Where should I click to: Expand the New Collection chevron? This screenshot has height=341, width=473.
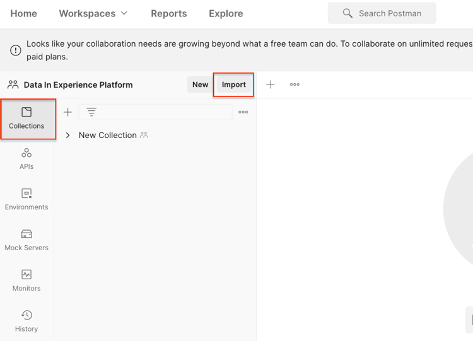pyautogui.click(x=68, y=136)
